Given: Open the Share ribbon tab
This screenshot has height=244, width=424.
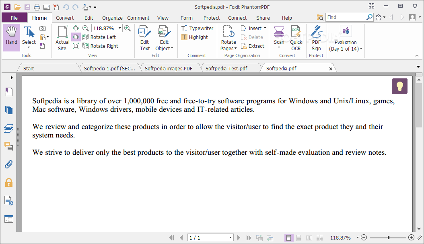Looking at the screenshot, I should [263, 18].
